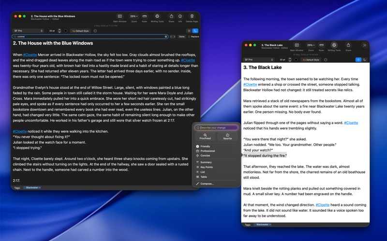Switch Blue Windows window to light mode

point(189,31)
